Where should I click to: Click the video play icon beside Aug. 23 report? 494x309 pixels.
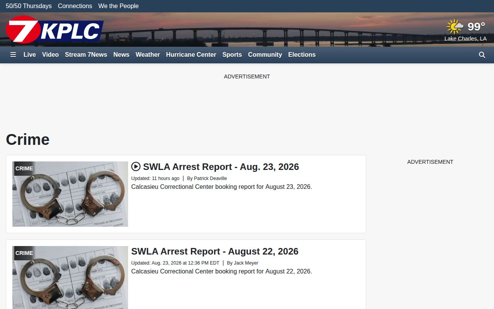[x=136, y=166]
